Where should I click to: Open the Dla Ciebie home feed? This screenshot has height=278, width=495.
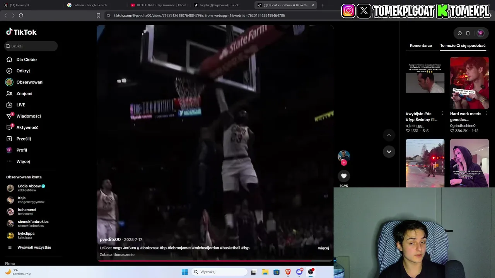(22, 59)
